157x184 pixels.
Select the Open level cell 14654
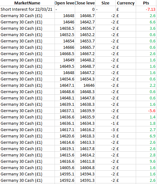[x=65, y=41]
